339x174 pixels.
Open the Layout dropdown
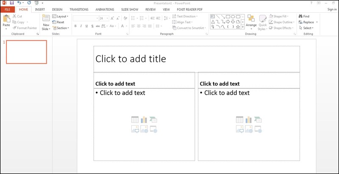(x=61, y=16)
